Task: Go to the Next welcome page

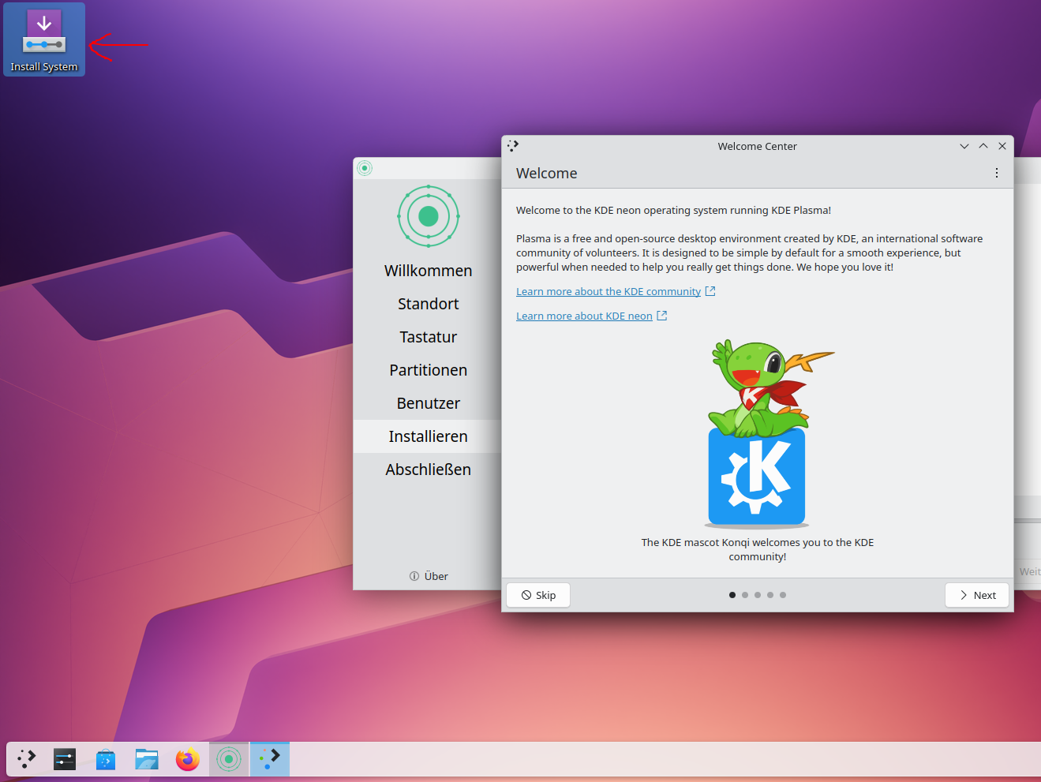Action: (x=977, y=595)
